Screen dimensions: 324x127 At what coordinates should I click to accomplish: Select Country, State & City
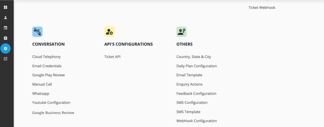(194, 57)
